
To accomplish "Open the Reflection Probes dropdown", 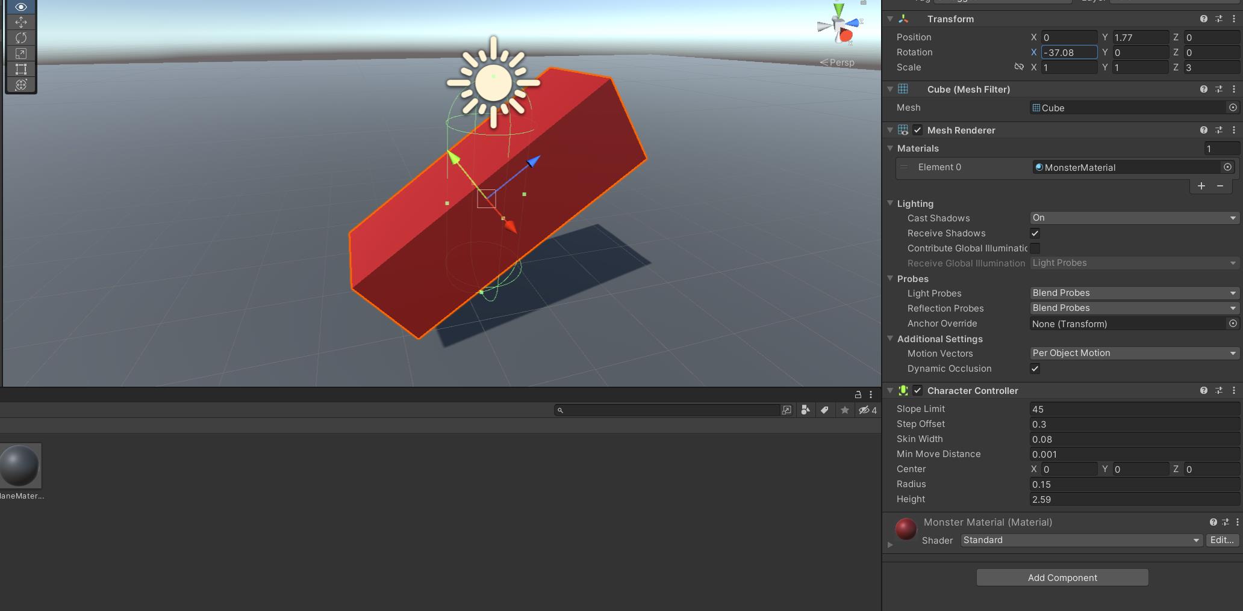I will coord(1133,308).
